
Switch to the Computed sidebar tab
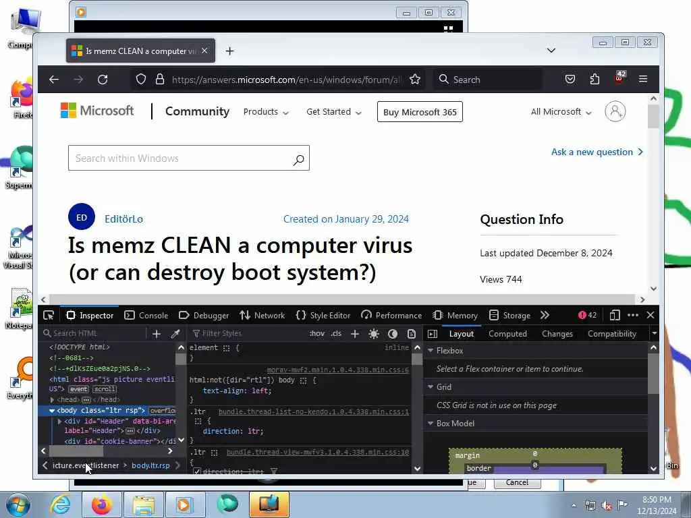(507, 334)
